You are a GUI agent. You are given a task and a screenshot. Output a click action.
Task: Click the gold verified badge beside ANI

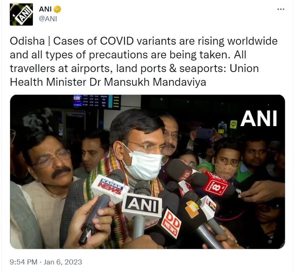[x=57, y=9]
